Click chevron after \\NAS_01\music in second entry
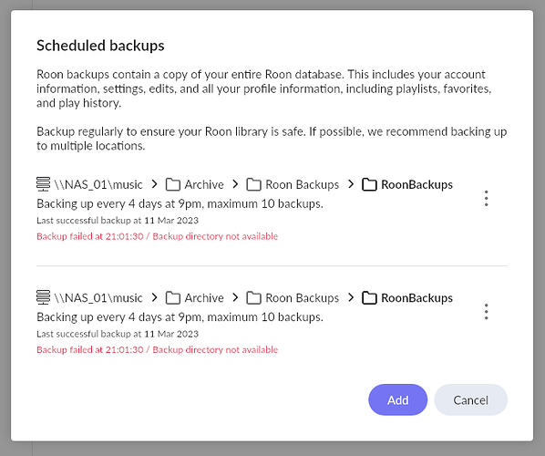This screenshot has width=545, height=456. click(155, 297)
